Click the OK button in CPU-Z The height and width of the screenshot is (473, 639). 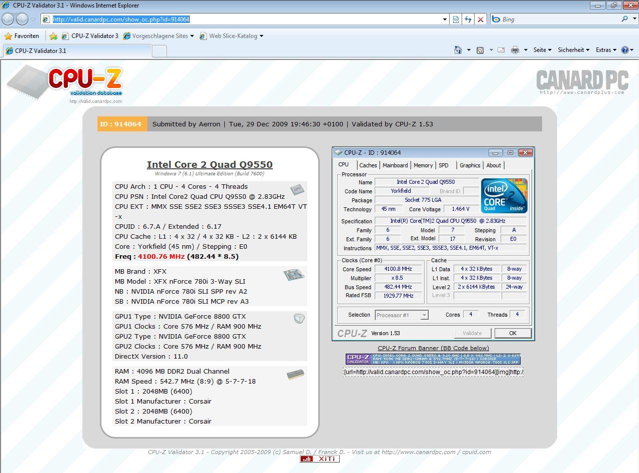[513, 333]
